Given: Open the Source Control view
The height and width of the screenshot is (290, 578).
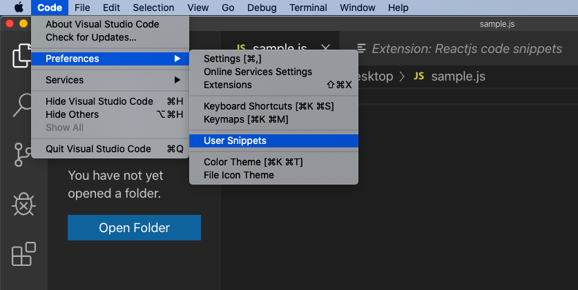Looking at the screenshot, I should [23, 155].
